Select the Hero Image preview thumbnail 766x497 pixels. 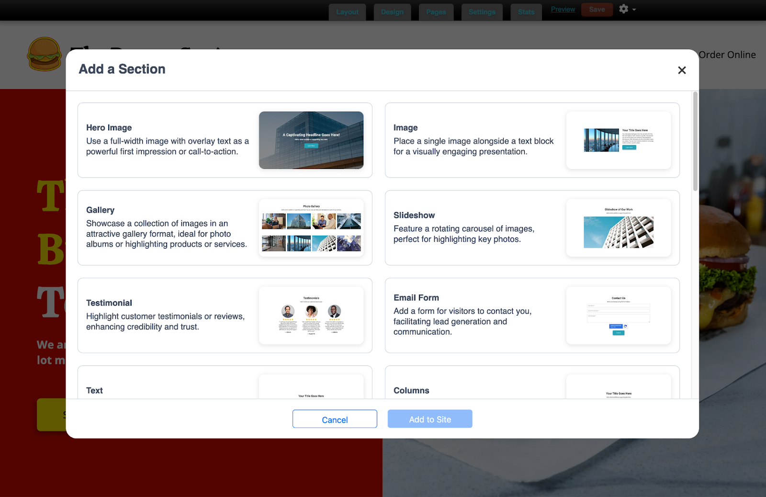click(311, 140)
